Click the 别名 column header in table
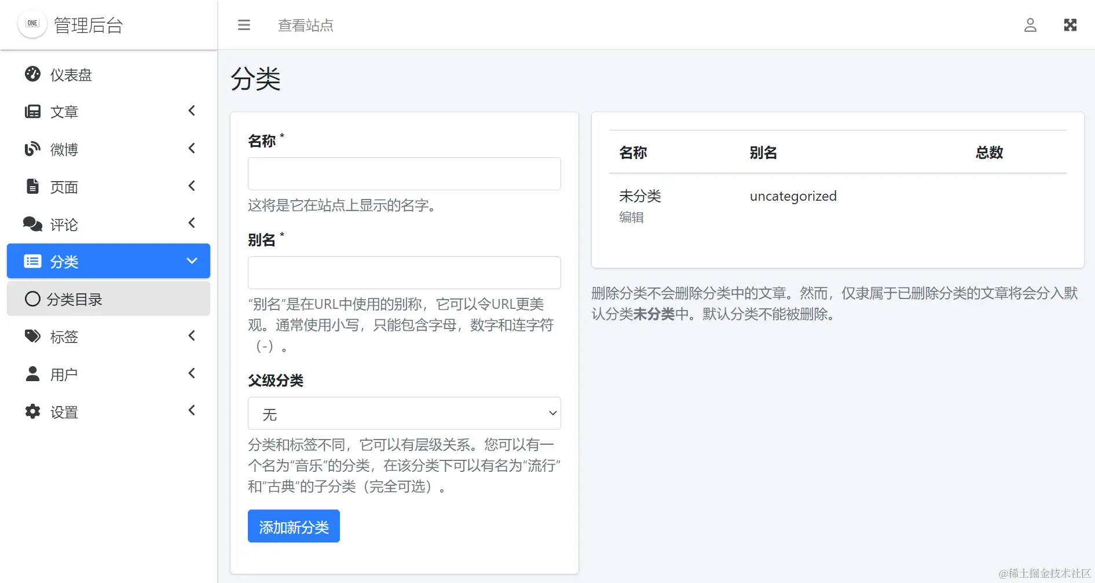1095x583 pixels. (x=763, y=152)
